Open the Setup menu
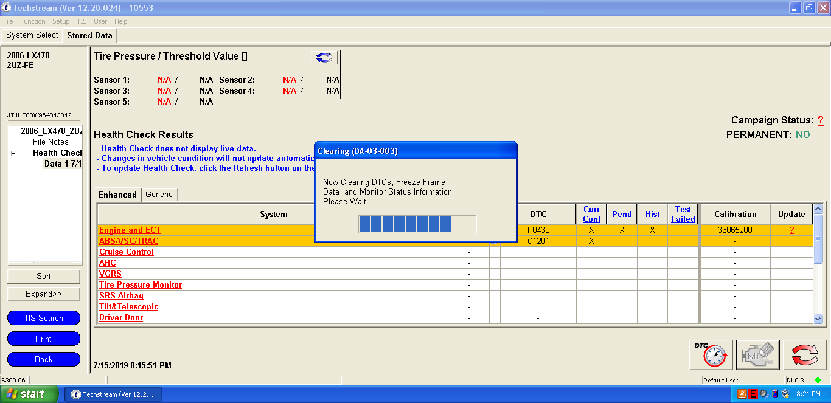Screen dimensions: 831x403 (x=61, y=21)
